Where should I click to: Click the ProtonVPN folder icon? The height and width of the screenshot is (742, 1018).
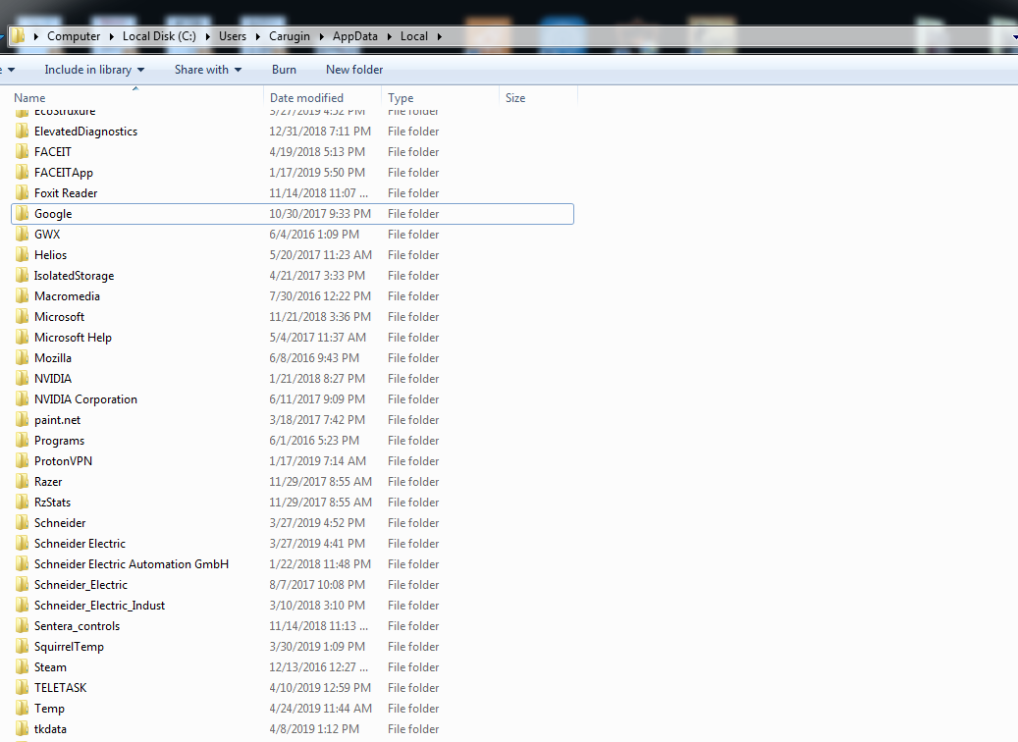22,461
